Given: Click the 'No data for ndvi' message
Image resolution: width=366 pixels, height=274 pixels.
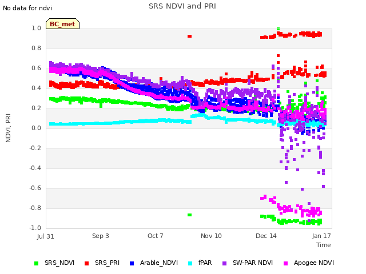Looking at the screenshot, I should [27, 8].
